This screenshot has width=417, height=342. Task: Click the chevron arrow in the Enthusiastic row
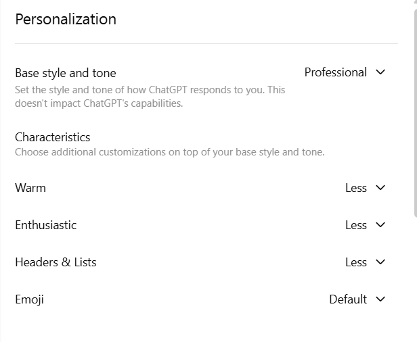click(x=380, y=225)
